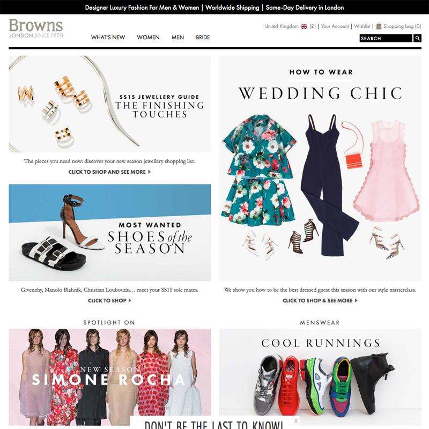Focus the Search input field
The width and height of the screenshot is (429, 429).
click(x=386, y=38)
